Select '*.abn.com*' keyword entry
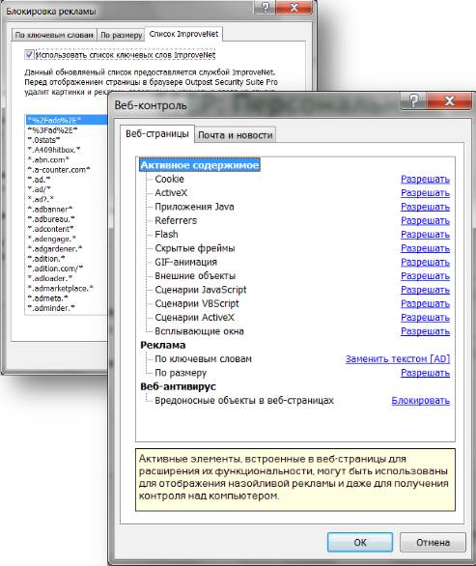Image resolution: width=476 pixels, height=566 pixels. [x=48, y=159]
